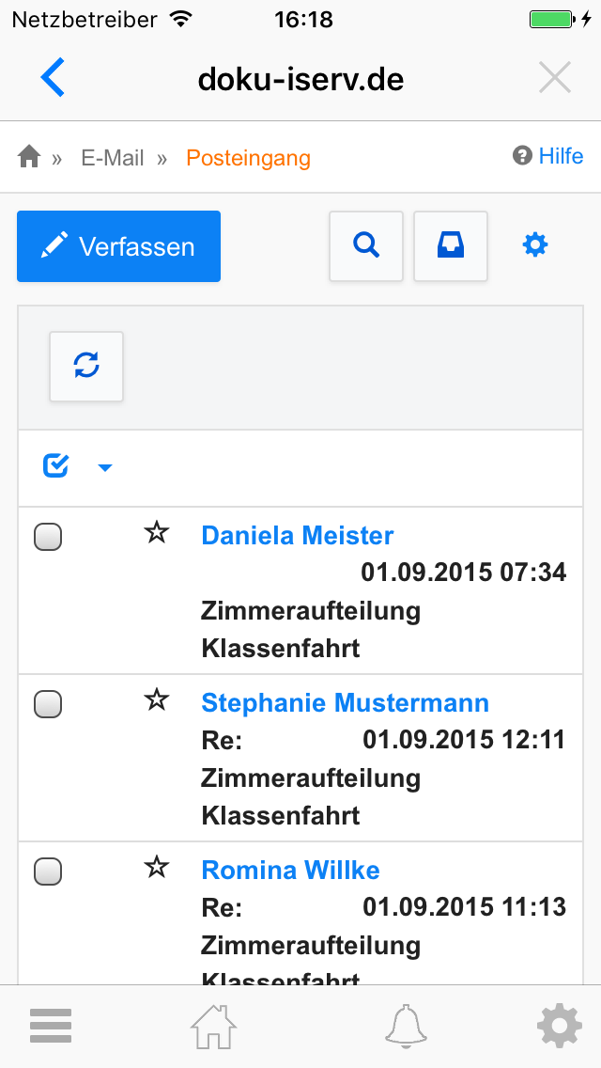Tick checkbox for Stephanie Mustermann email
This screenshot has height=1068, width=601.
pos(48,704)
